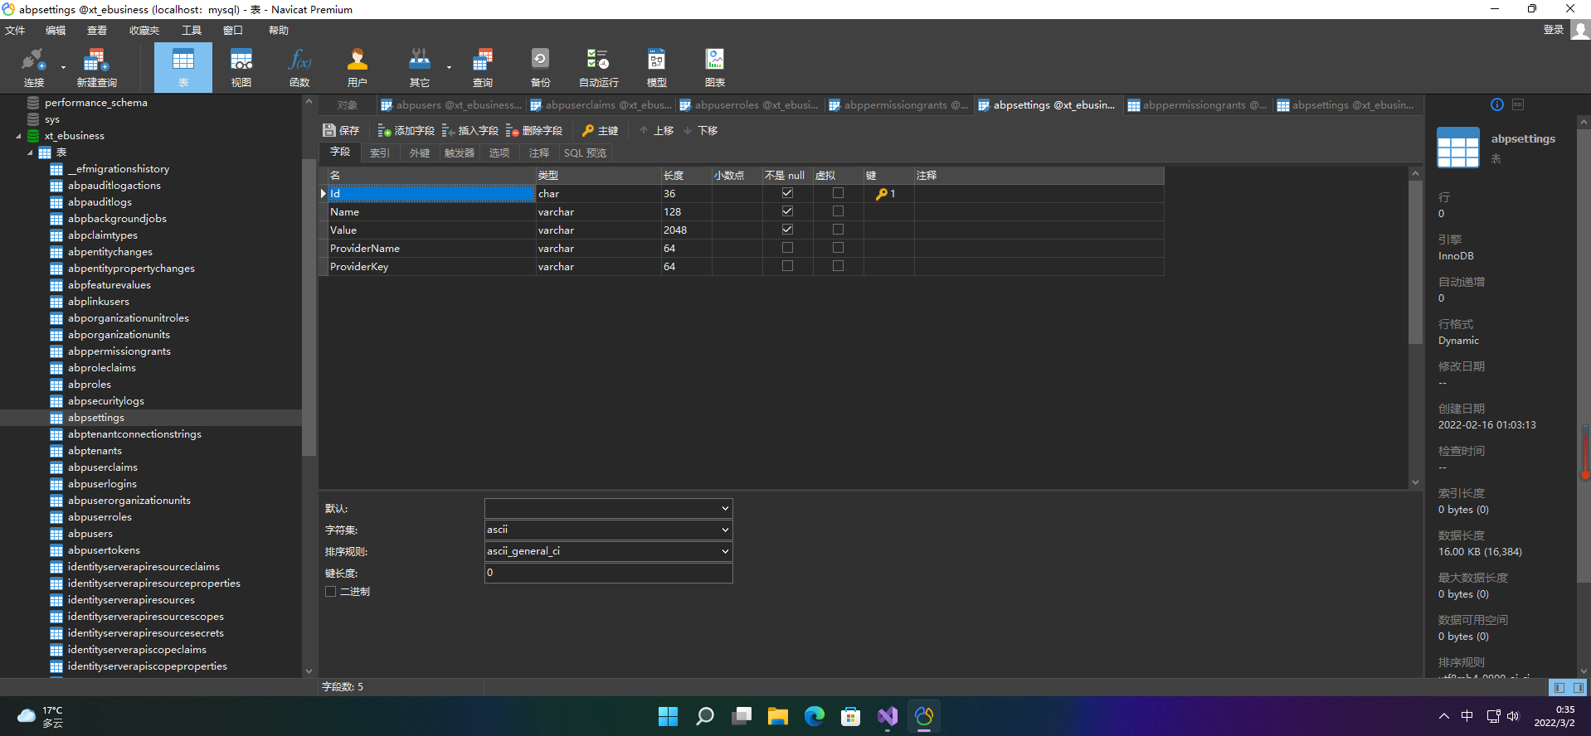Open the 视图 views icon
The height and width of the screenshot is (736, 1591).
pos(241,67)
